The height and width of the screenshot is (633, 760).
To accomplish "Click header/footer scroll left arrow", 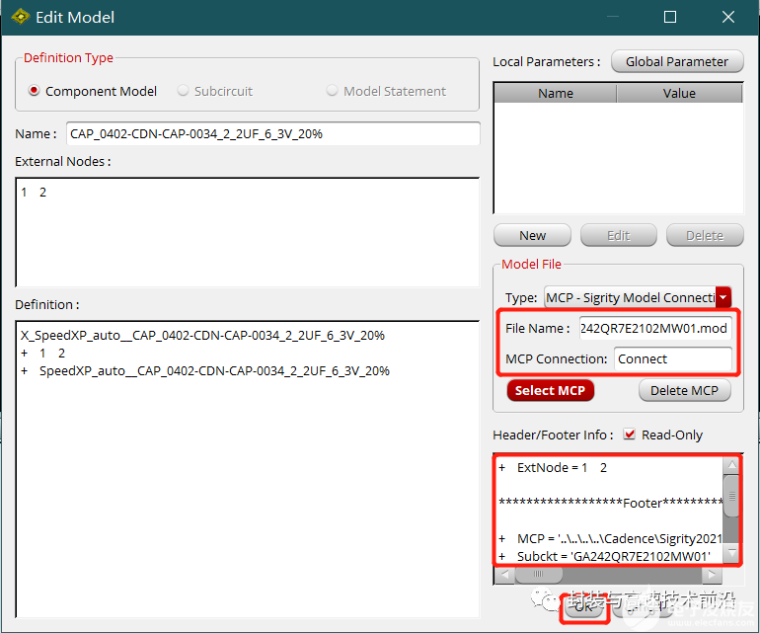I will [x=504, y=575].
